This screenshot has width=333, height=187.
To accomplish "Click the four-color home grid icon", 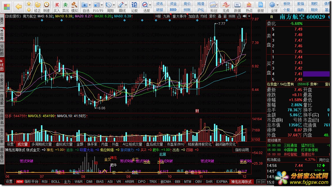I will (7, 6).
